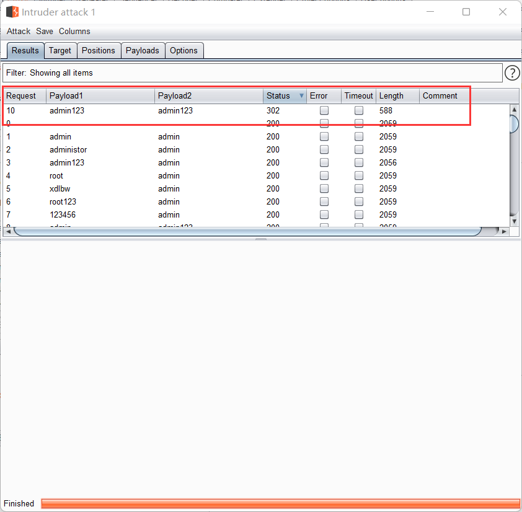522x512 pixels.
Task: Open the filter bar showing all items
Action: pos(252,73)
